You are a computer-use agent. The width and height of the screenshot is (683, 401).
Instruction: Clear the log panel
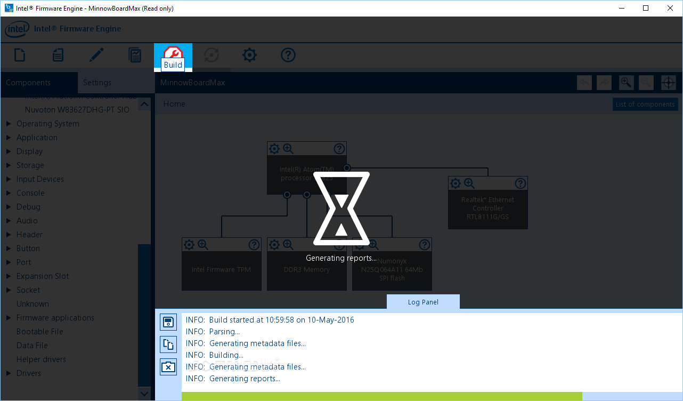point(168,367)
